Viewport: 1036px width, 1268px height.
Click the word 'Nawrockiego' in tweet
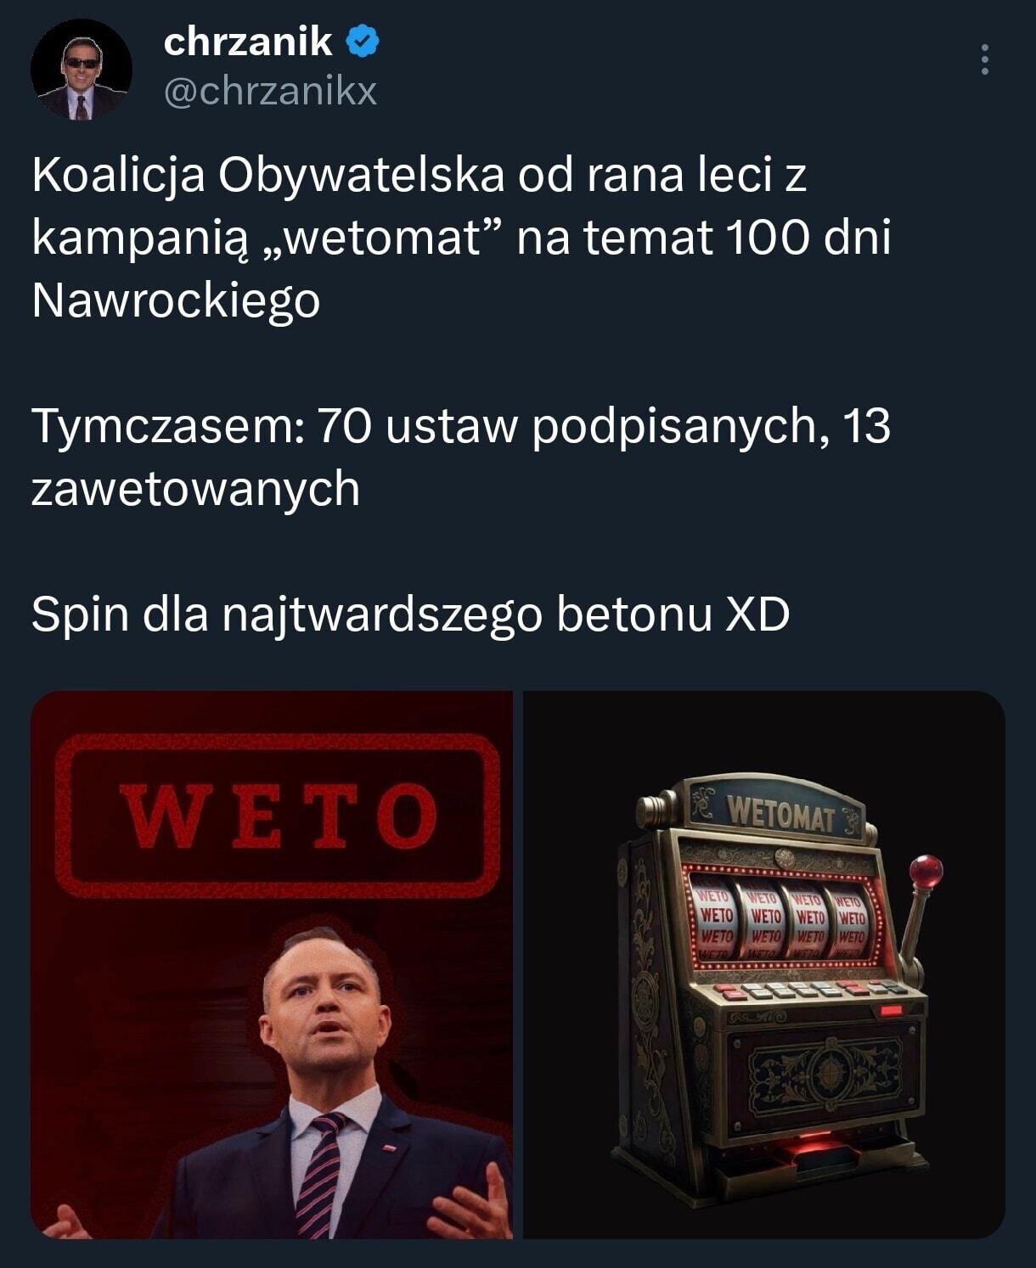[x=176, y=301]
